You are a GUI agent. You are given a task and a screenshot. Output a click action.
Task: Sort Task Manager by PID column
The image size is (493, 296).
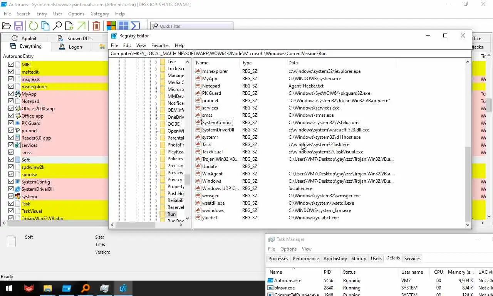[331, 272]
